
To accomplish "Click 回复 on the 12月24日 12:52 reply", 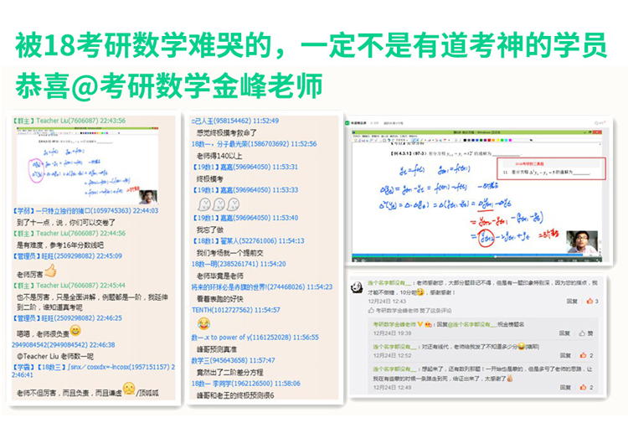I will 565,355.
